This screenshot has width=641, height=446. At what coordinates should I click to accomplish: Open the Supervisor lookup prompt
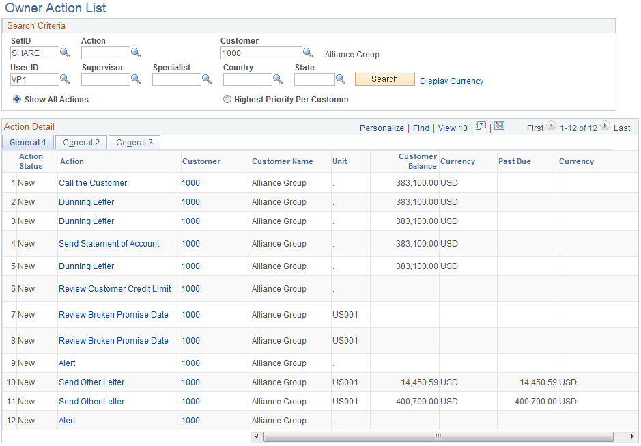click(135, 79)
